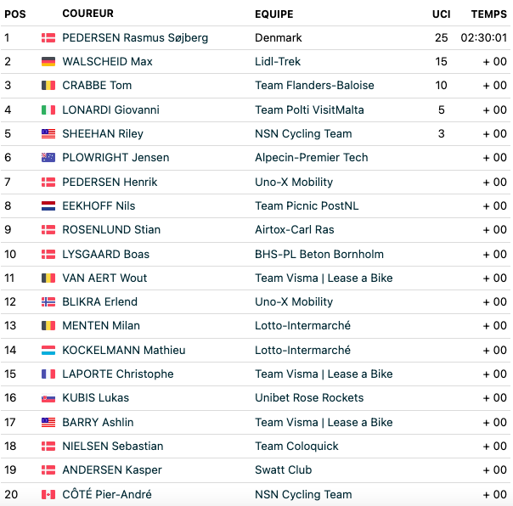Click the Danish flag beside PEDERSEN Rasmus Søjberg
The image size is (513, 506).
click(x=48, y=38)
